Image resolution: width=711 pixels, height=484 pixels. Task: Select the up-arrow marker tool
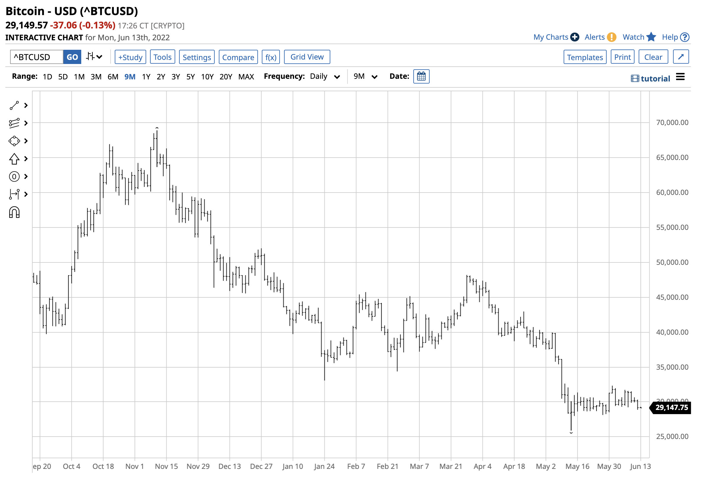[14, 159]
